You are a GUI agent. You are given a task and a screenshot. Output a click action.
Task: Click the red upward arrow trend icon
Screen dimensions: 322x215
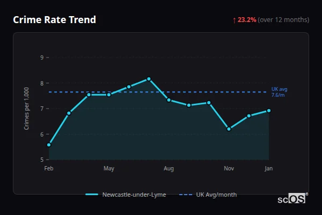(235, 20)
